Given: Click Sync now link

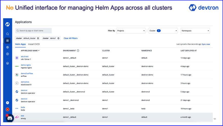Looking at the screenshot, I should pos(206,44).
